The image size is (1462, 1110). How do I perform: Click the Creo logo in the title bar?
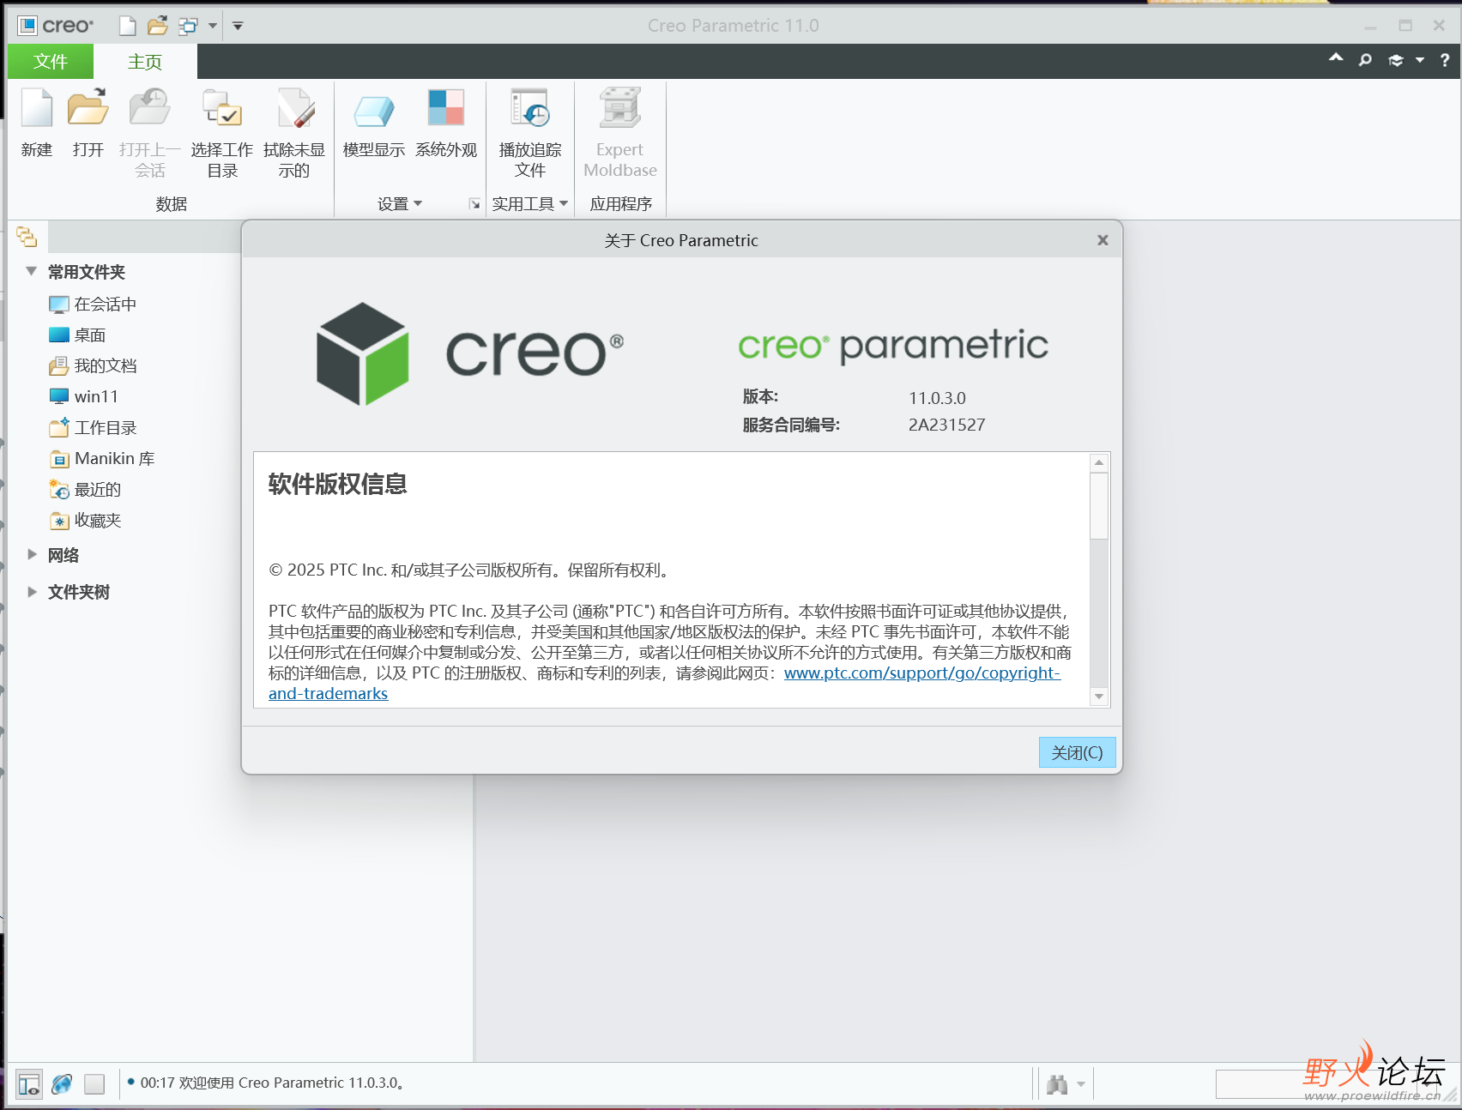coord(57,26)
